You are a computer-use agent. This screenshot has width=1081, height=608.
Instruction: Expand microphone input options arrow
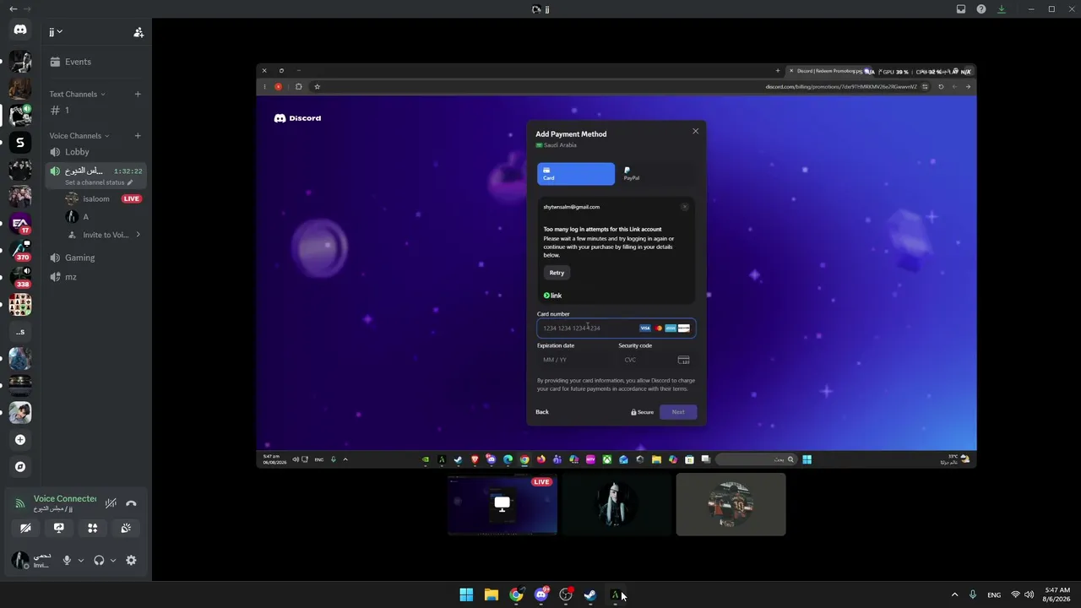point(81,560)
